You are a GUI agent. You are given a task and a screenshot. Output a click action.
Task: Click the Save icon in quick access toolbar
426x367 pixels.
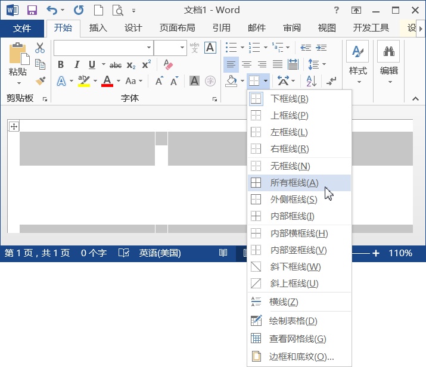tap(32, 10)
